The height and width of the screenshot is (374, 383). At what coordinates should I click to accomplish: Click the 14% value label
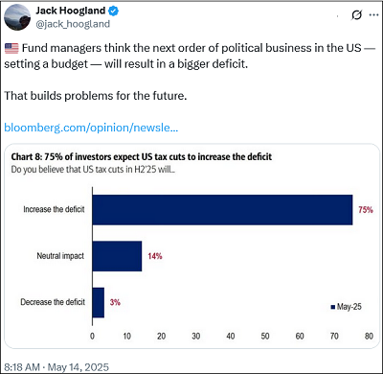pos(155,256)
